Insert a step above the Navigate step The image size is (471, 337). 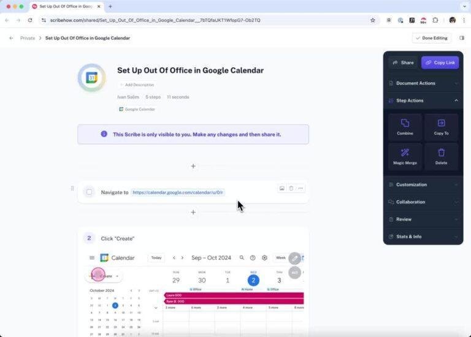pyautogui.click(x=193, y=166)
